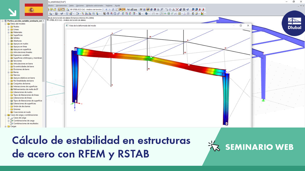
Task: Open the Ayuda menu
Action: 117,6
